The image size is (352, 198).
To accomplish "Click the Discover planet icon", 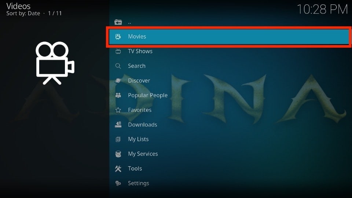I will 118,81.
